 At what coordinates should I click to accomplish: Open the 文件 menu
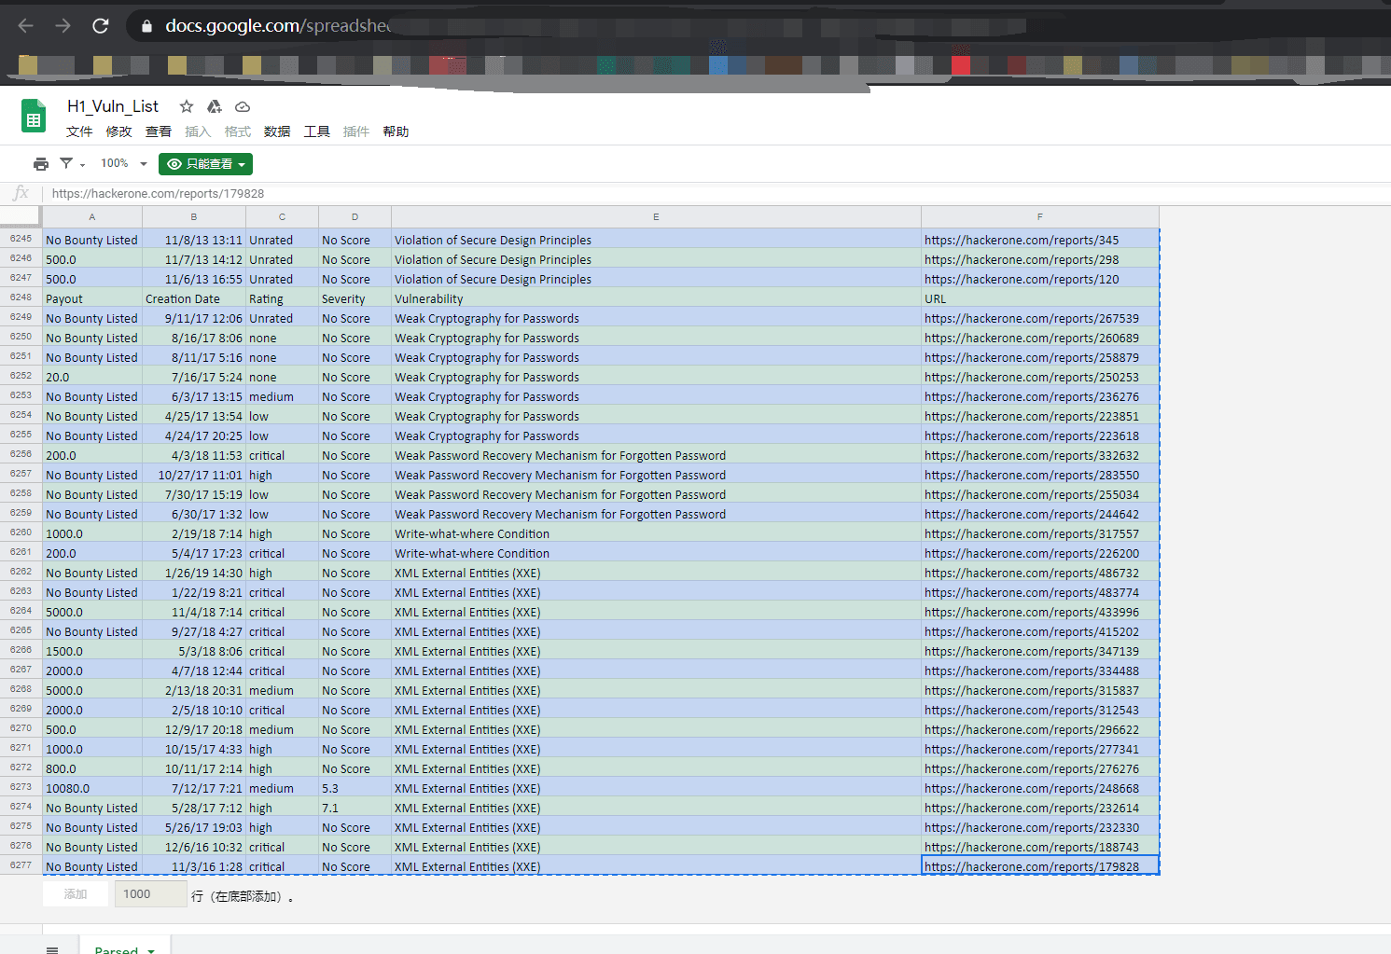click(79, 131)
